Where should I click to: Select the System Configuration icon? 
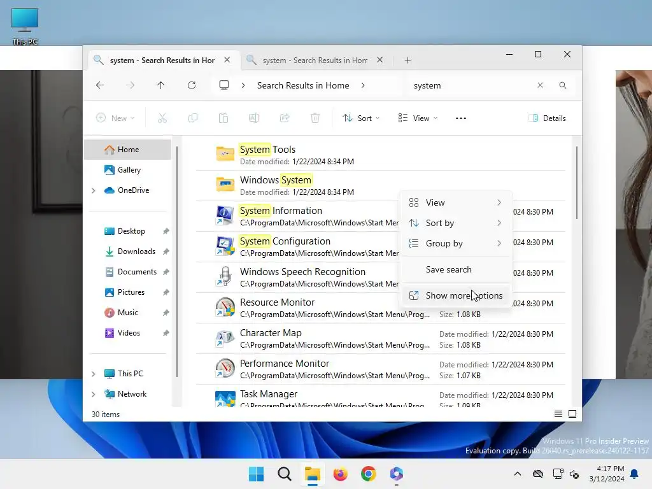(225, 246)
